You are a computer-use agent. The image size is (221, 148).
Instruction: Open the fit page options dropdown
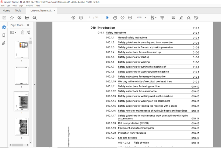154,18
